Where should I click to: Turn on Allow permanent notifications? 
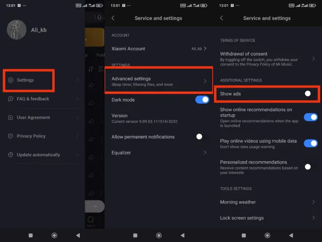pos(201,137)
